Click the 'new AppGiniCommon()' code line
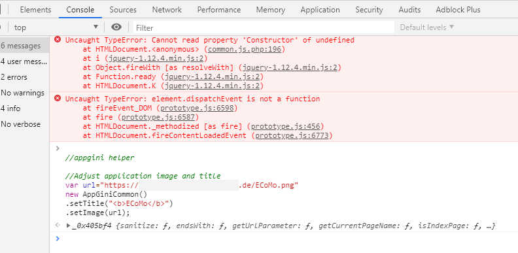The width and height of the screenshot is (518, 253). click(106, 194)
